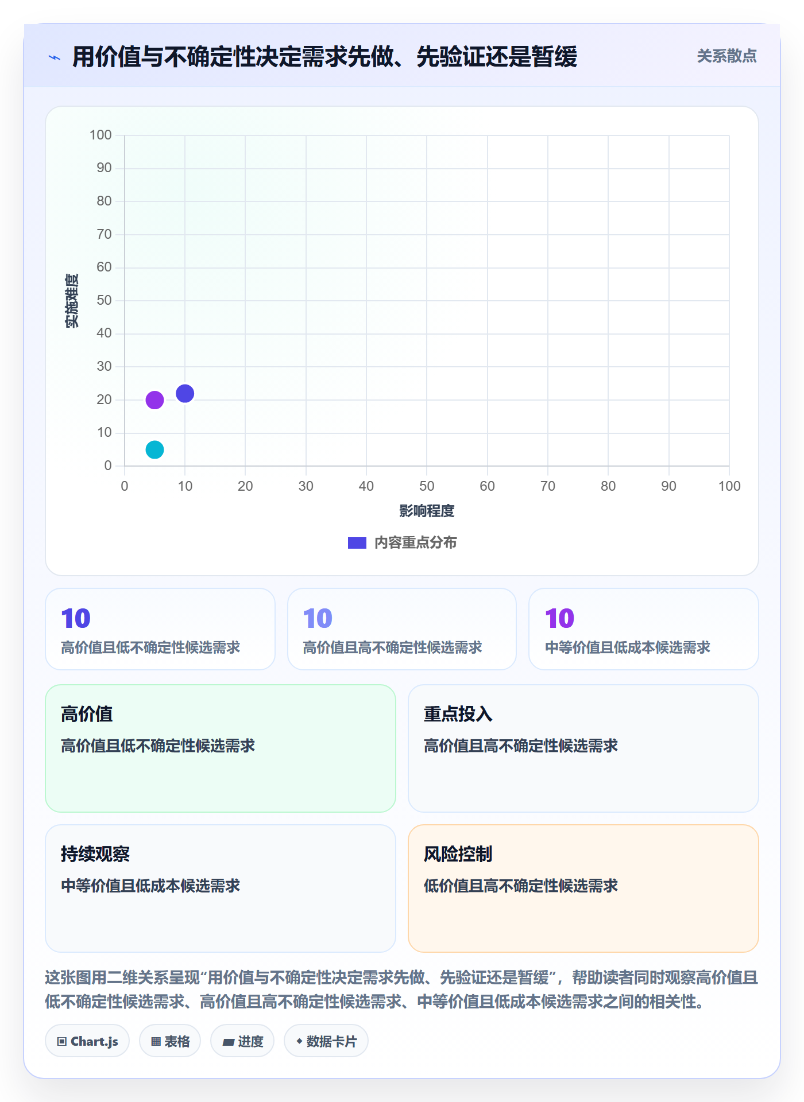The height and width of the screenshot is (1102, 804).
Task: Click the purple scatter point
Action: click(x=154, y=400)
